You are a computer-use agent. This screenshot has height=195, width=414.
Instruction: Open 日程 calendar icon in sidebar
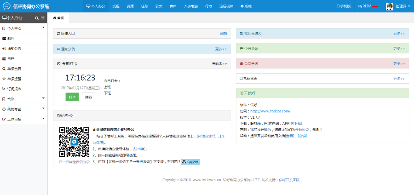tap(4, 58)
